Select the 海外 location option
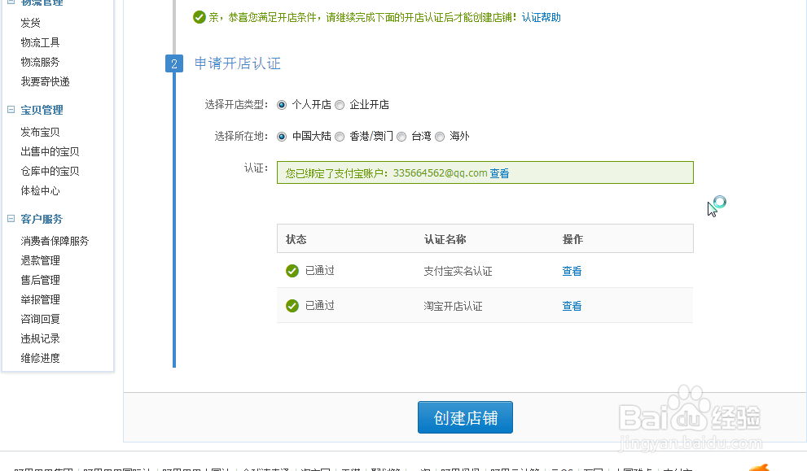Screen dimensions: 807x471 pos(440,136)
